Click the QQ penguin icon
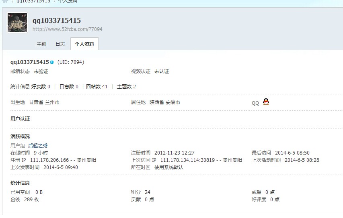The image size is (343, 218). pos(266,102)
